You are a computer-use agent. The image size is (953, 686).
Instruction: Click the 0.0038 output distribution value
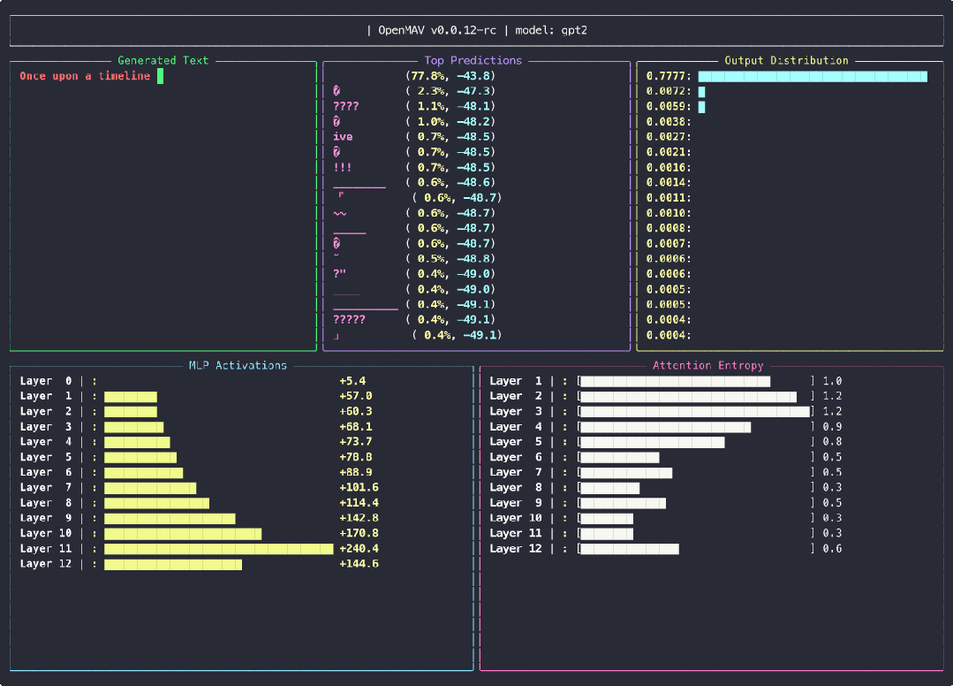pyautogui.click(x=669, y=122)
